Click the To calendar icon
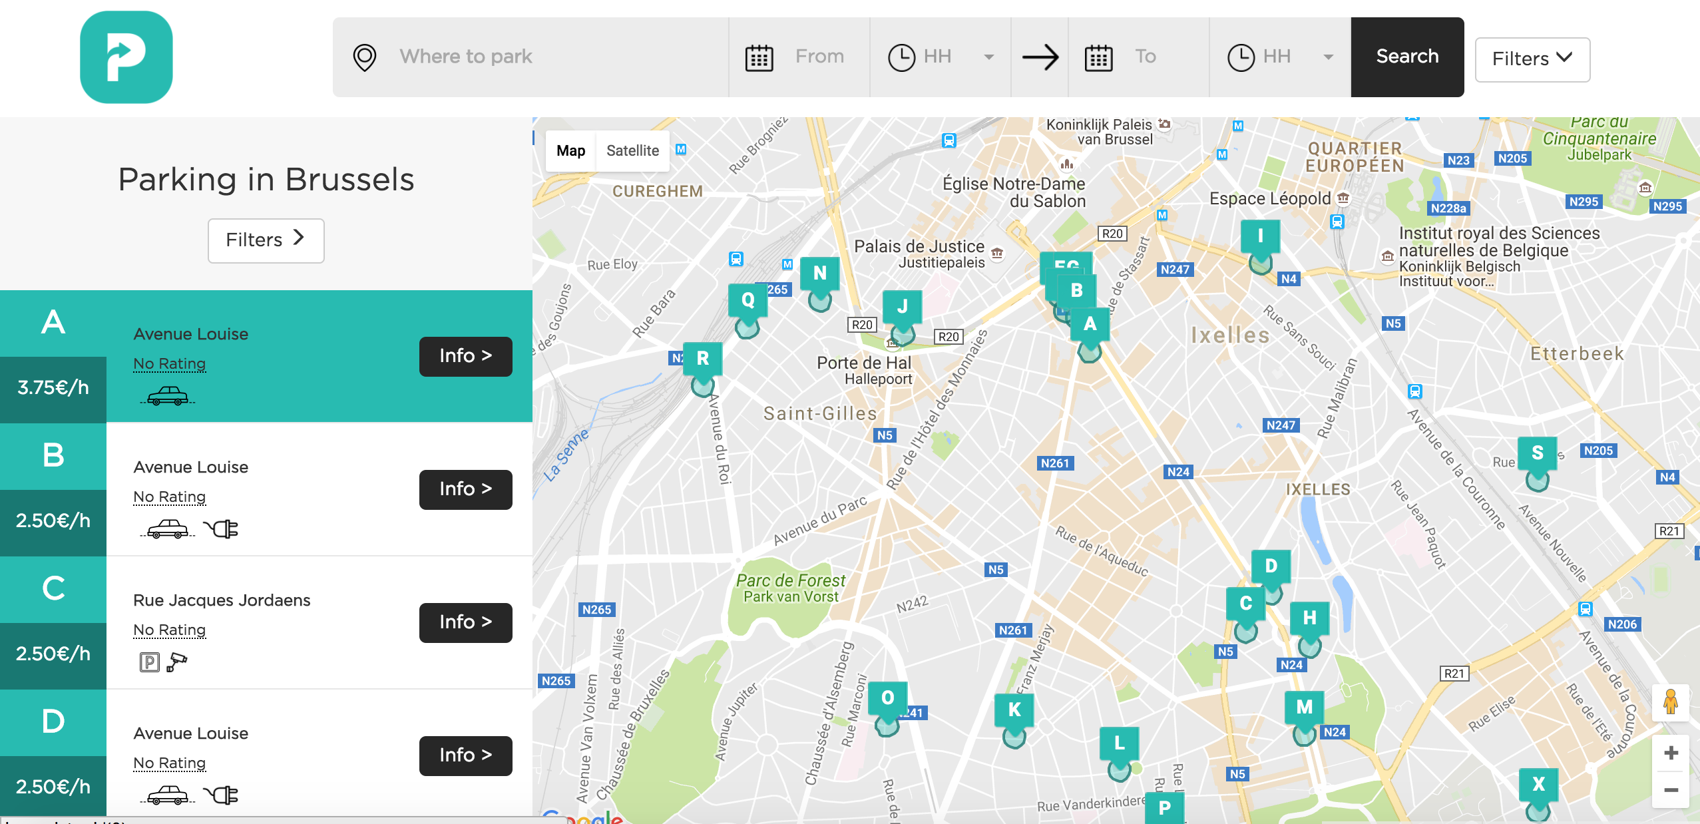 click(1098, 58)
